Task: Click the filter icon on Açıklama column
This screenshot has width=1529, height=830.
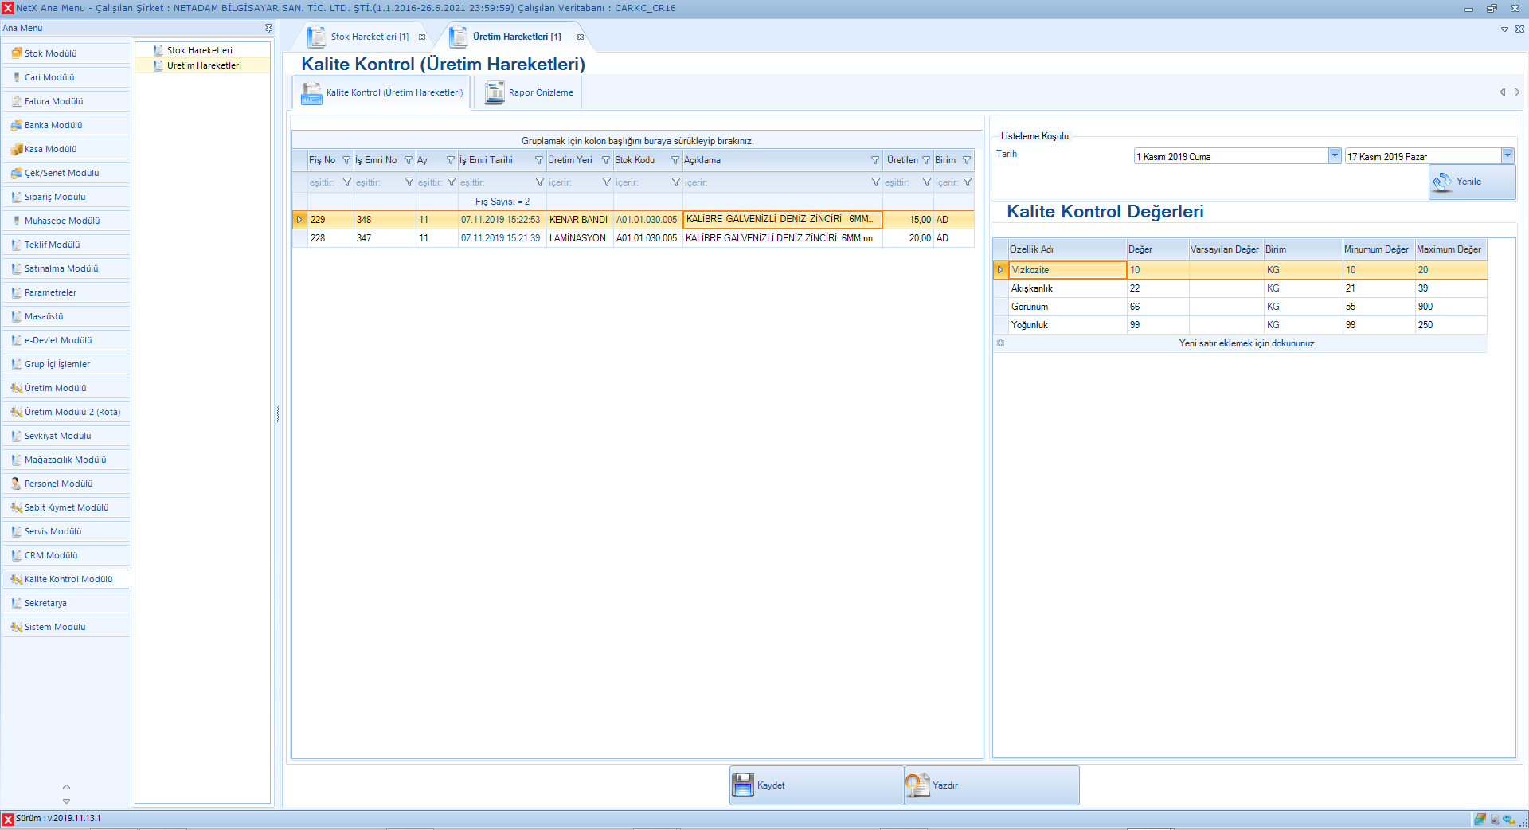Action: [875, 160]
